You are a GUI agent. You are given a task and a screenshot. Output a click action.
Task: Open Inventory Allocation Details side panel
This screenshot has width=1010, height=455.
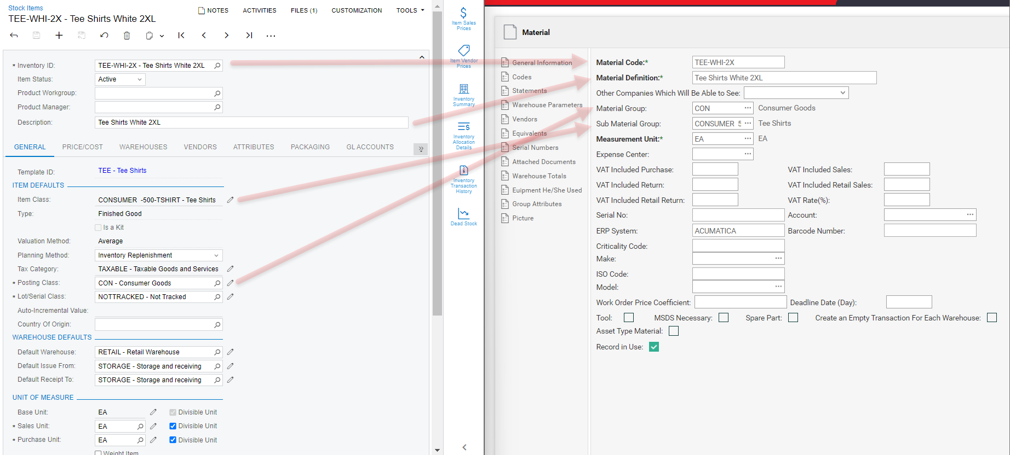(x=463, y=135)
